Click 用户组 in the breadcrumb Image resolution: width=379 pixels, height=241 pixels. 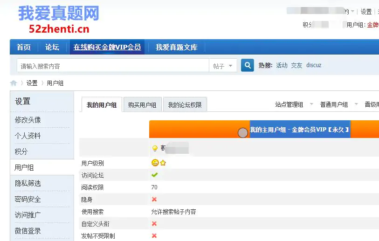click(x=55, y=83)
